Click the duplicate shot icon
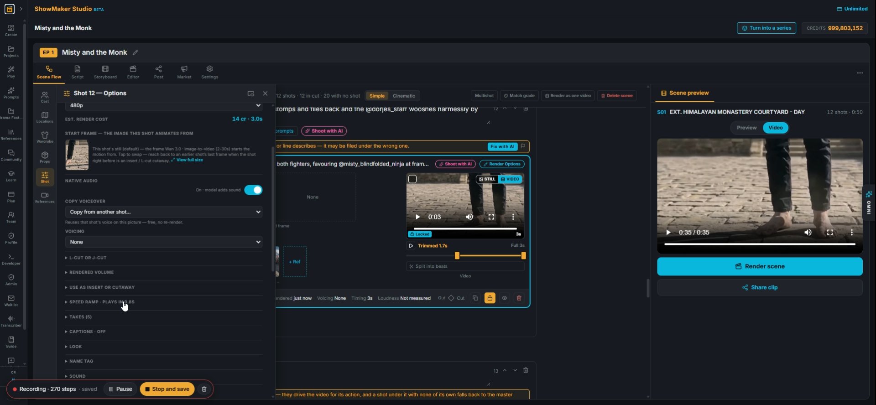The image size is (876, 405). click(475, 298)
